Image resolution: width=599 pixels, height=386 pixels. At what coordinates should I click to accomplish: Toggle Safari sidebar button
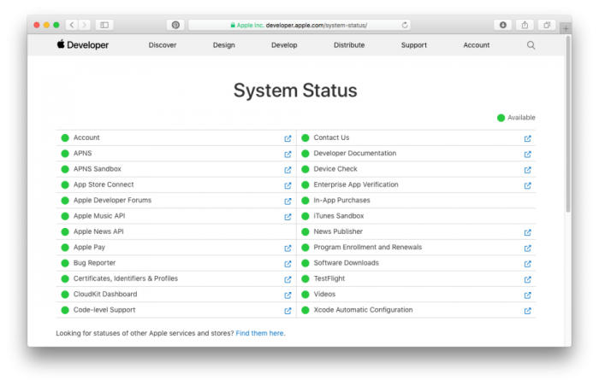[104, 25]
